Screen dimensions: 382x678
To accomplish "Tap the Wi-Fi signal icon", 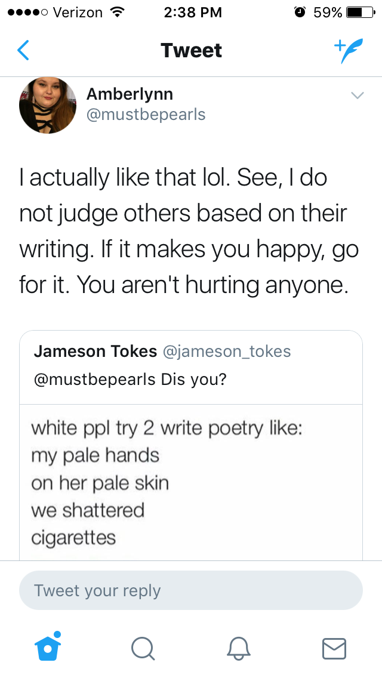I will pos(115,12).
